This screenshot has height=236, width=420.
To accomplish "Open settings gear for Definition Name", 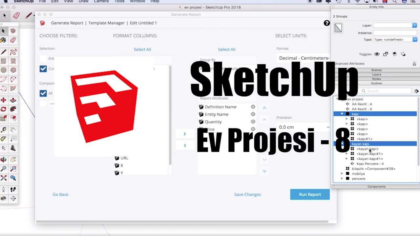I will 253,107.
